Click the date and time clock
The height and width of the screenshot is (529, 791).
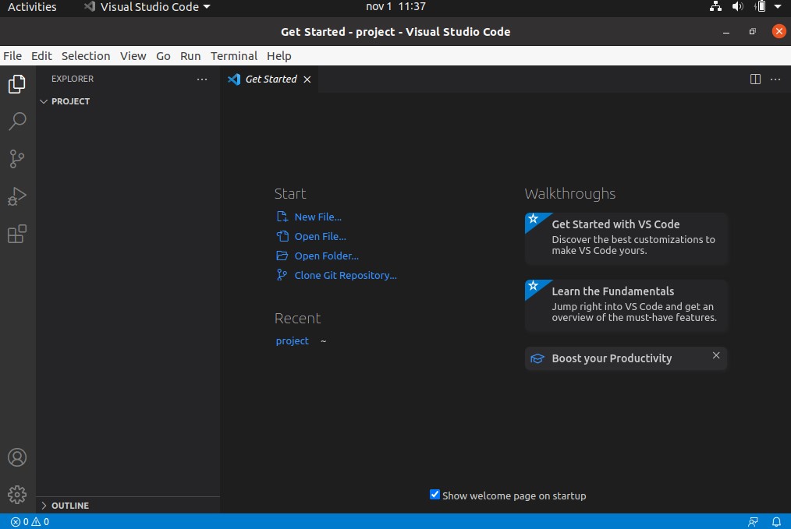[395, 6]
